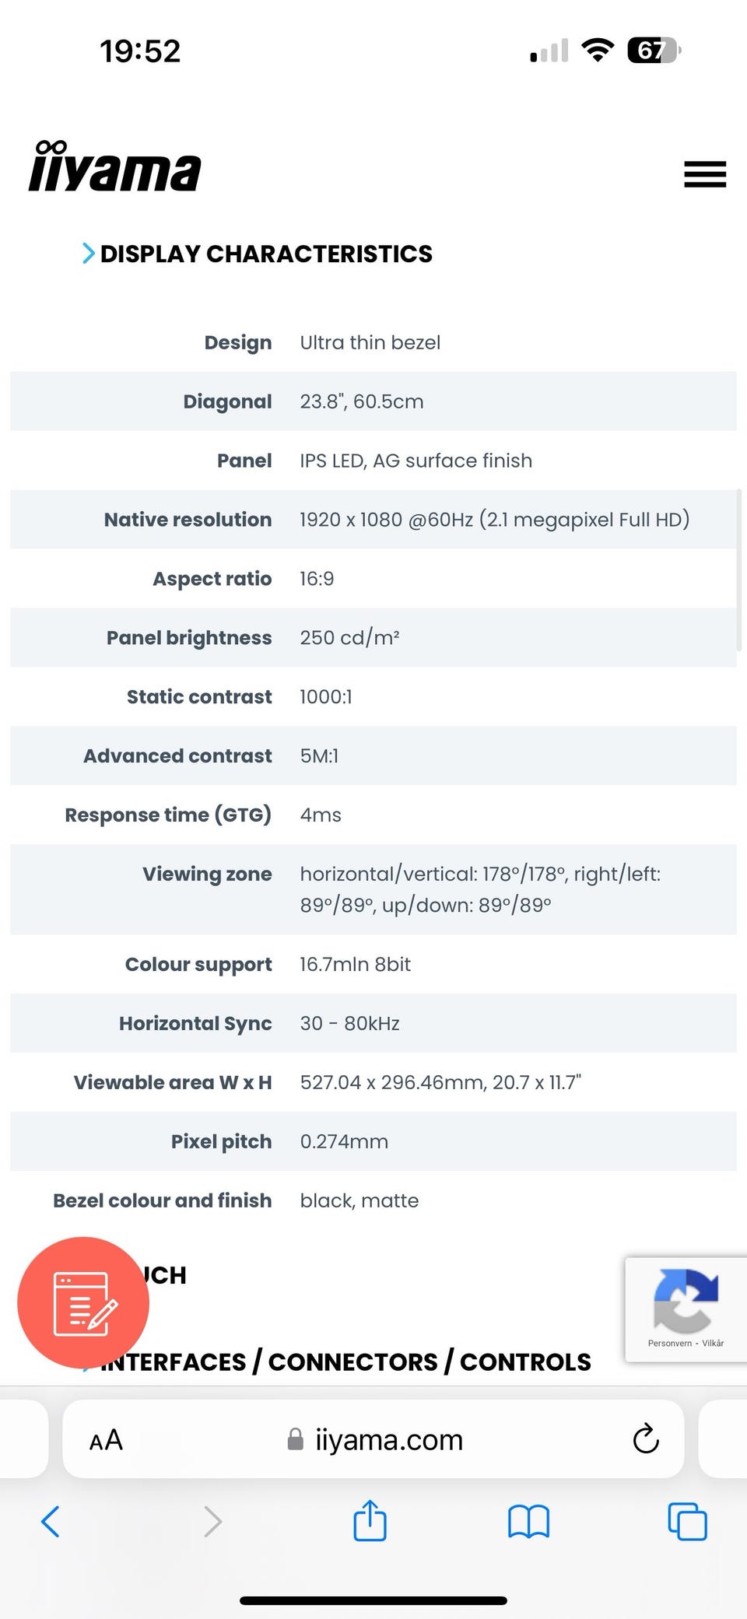Tap the Native resolution row value
The image size is (747, 1619).
tap(495, 520)
